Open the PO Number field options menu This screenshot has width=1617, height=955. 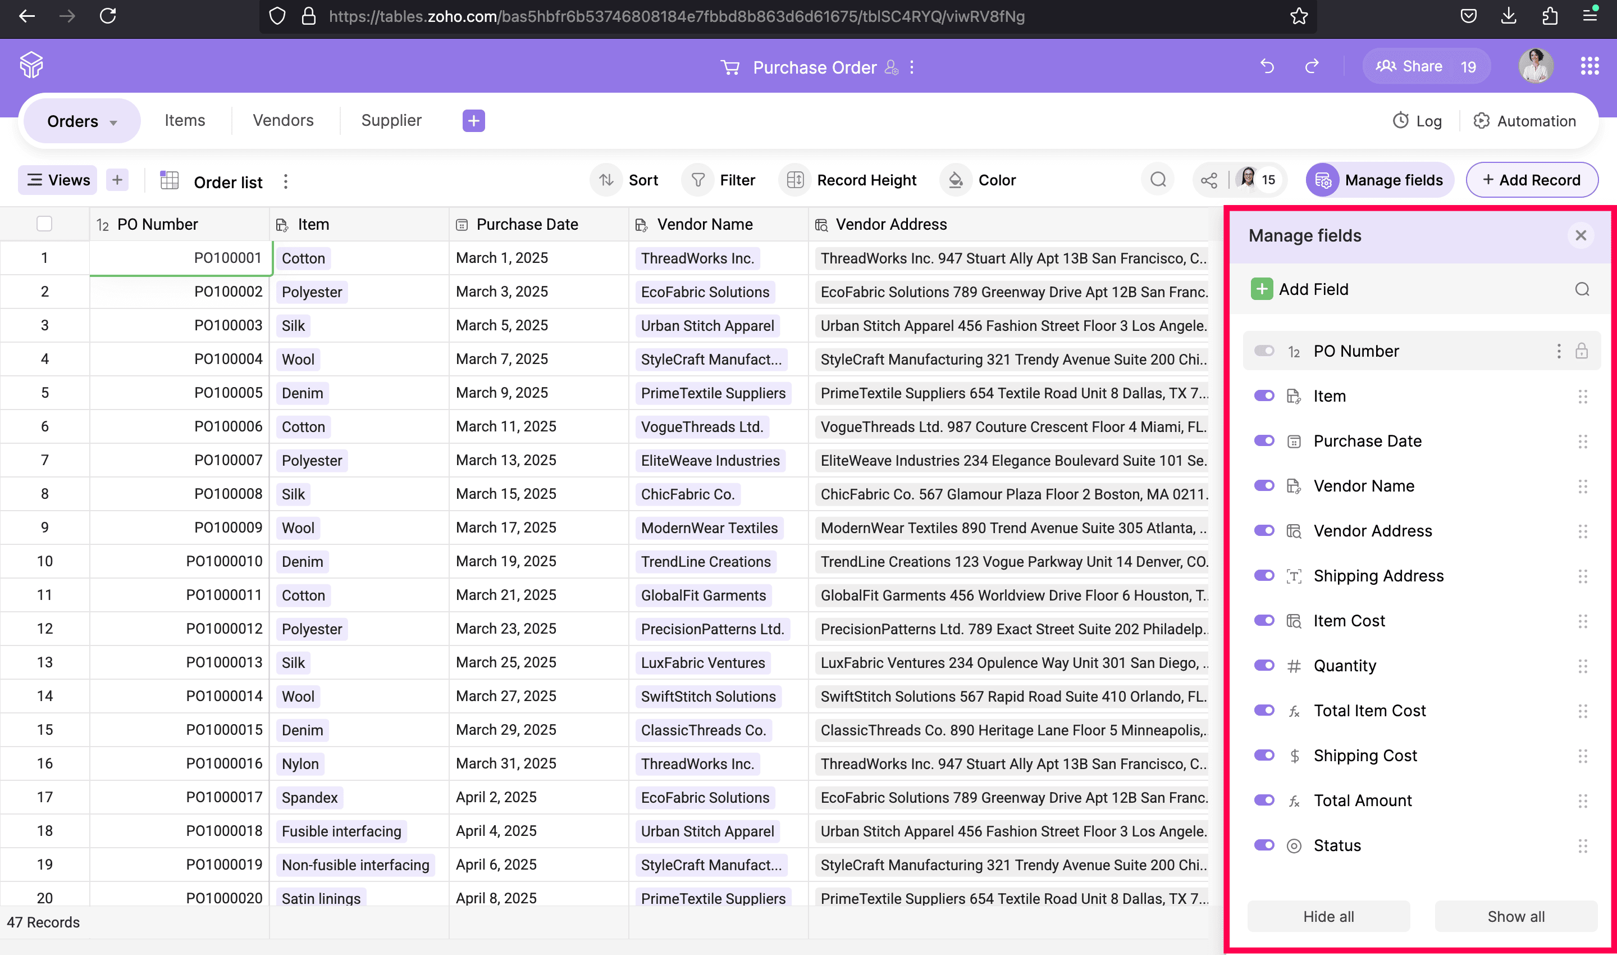pos(1558,351)
